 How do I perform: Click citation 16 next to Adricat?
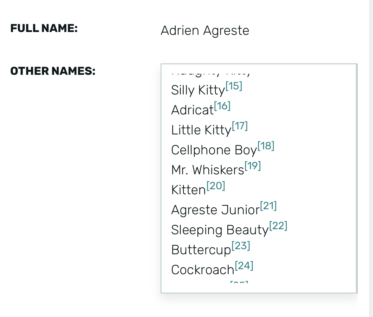point(222,106)
